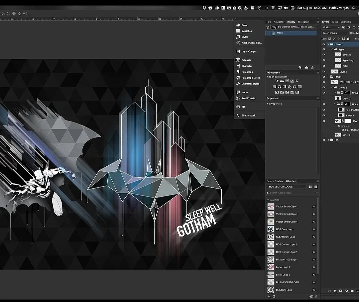The width and height of the screenshot is (359, 302).
Task: Show the hidden Layer 2
Action: [x=324, y=135]
